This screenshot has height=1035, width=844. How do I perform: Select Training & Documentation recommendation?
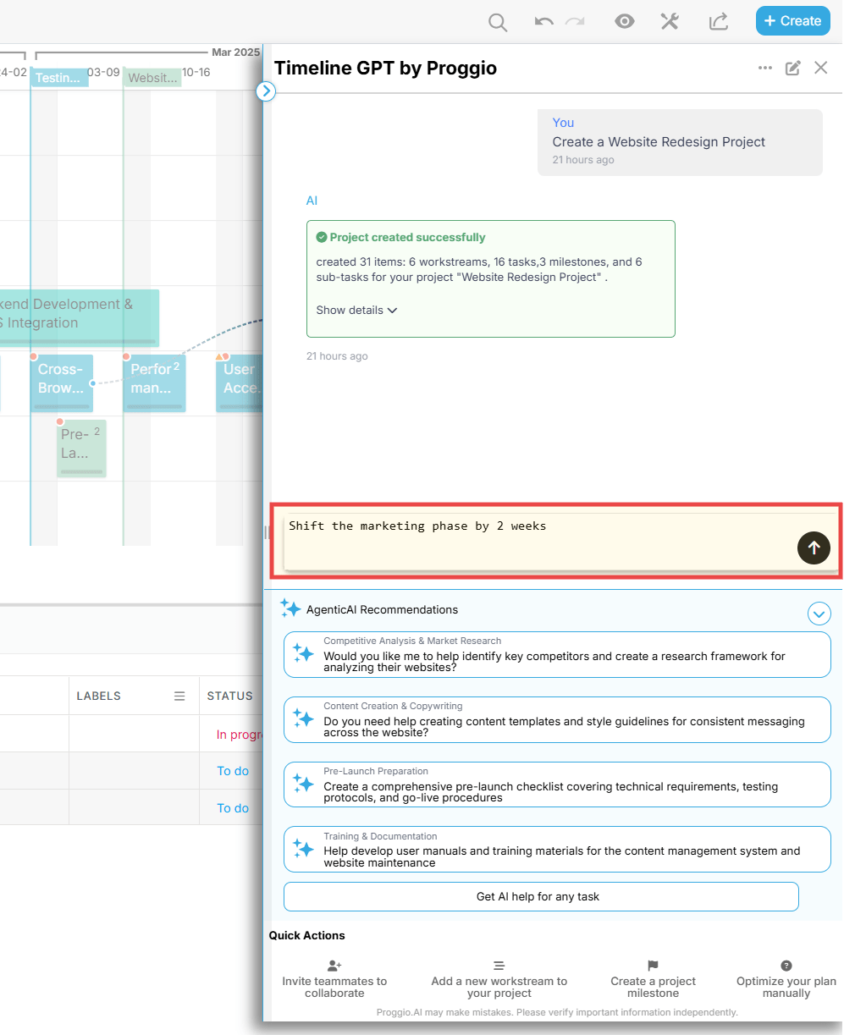pyautogui.click(x=557, y=849)
